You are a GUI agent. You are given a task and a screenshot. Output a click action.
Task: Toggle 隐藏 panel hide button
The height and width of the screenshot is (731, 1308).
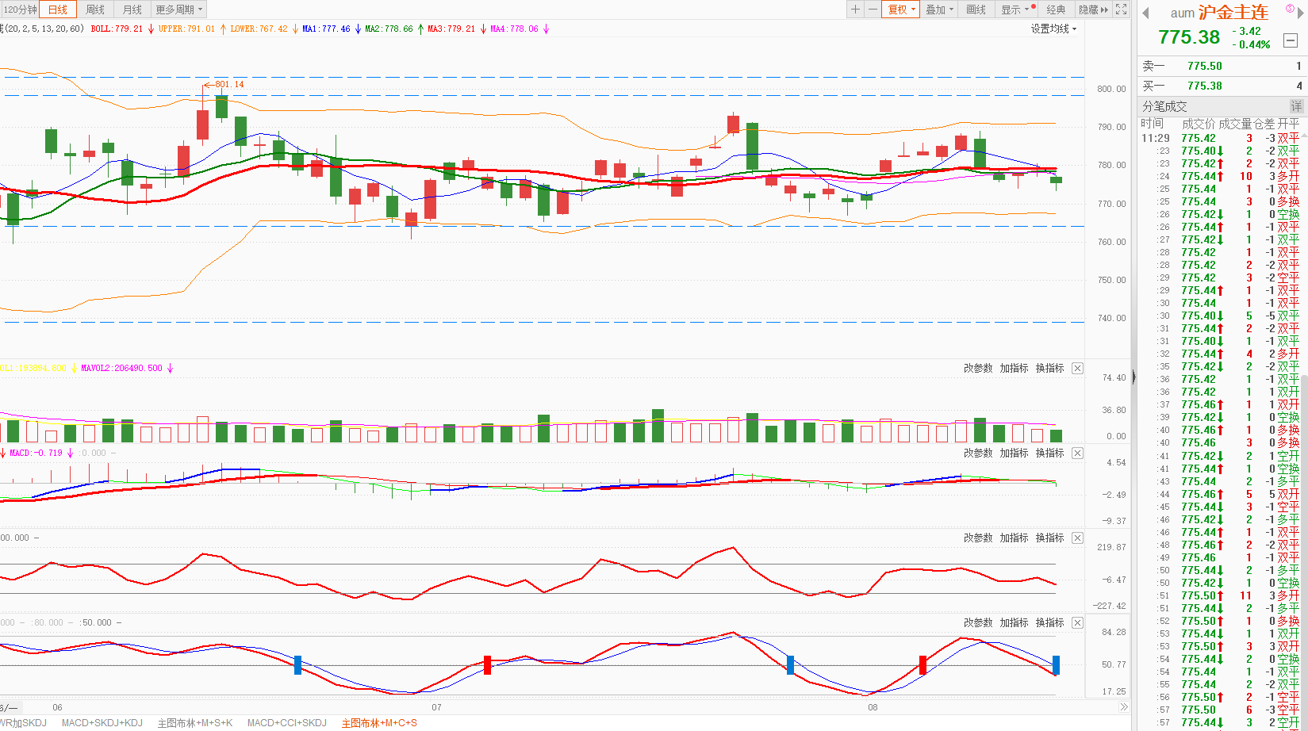point(1093,10)
